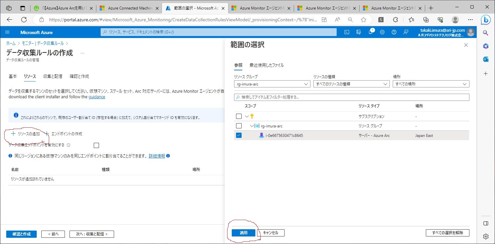Enable データ収集エンドポイントを有効にする checkbox
Screen dimensions: 495x244
[x=96, y=145]
